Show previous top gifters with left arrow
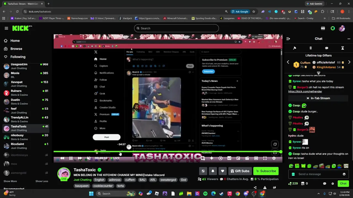Viewport: 353px width, 198px height. [288, 62]
